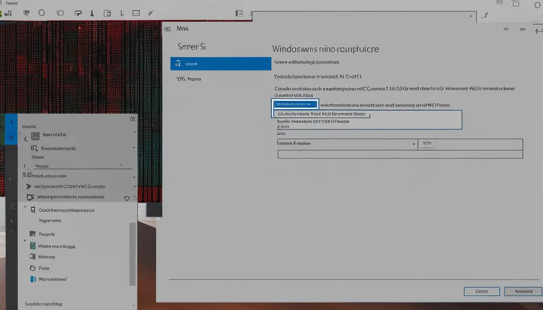Select the '10 AuRoricrans' option below the highlighted entry

point(321,114)
